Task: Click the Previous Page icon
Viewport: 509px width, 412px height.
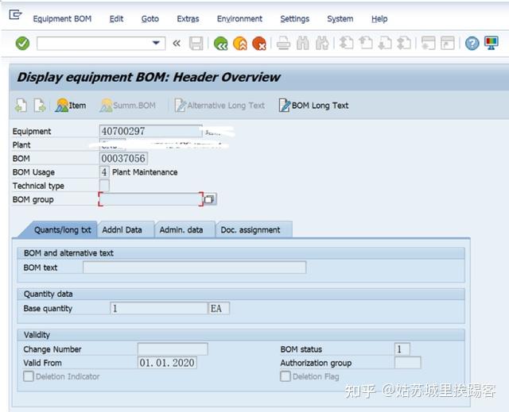Action: pyautogui.click(x=366, y=43)
